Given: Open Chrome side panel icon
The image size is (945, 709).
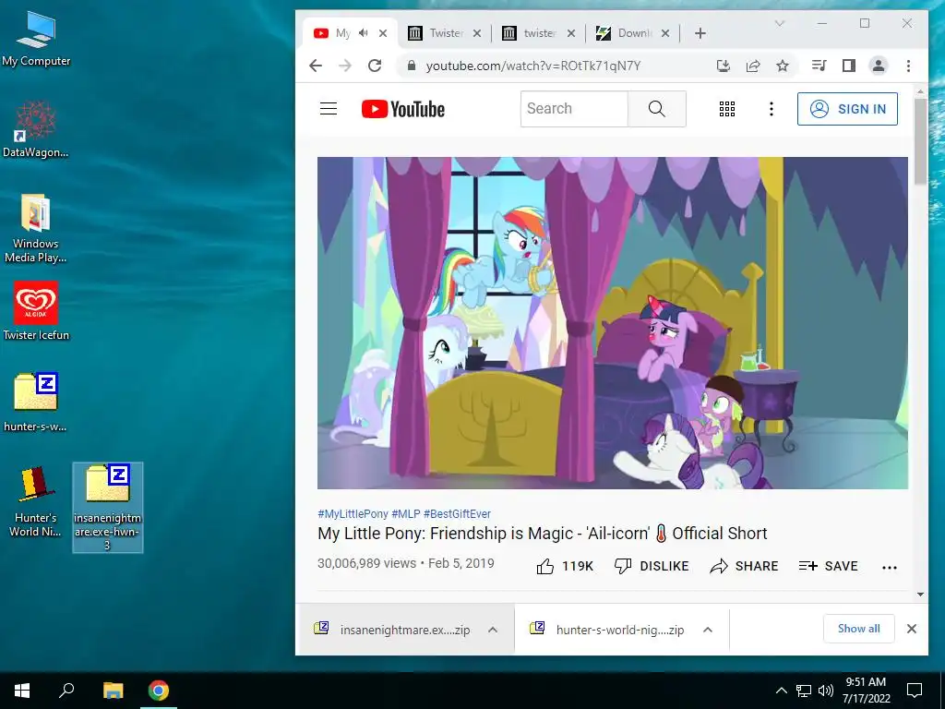Looking at the screenshot, I should (x=849, y=66).
